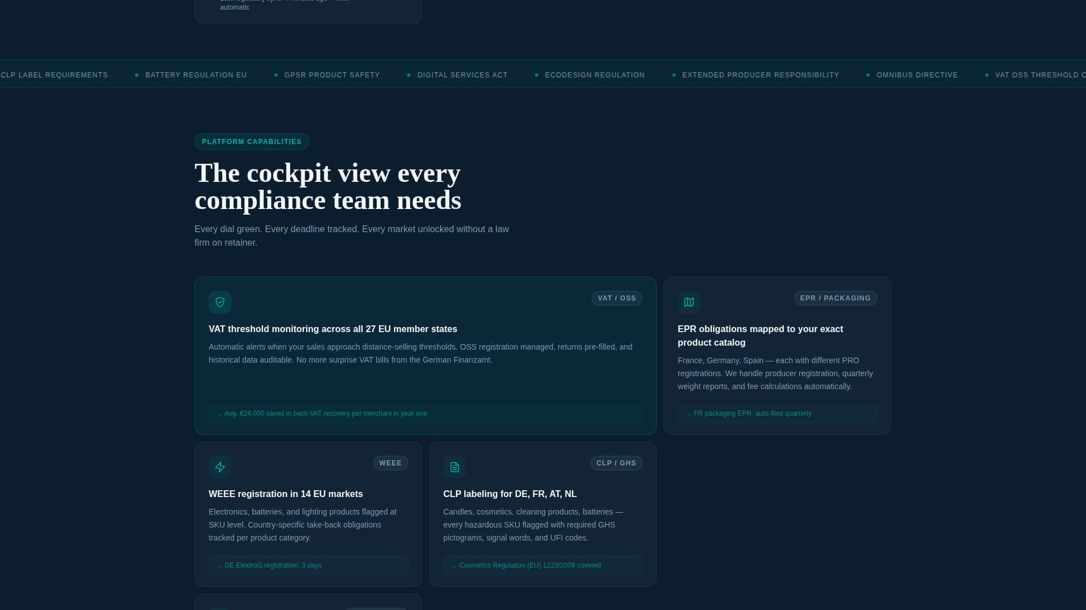Click DE ElektroG registration: 3 days note
The image size is (1086, 610).
coord(308,565)
